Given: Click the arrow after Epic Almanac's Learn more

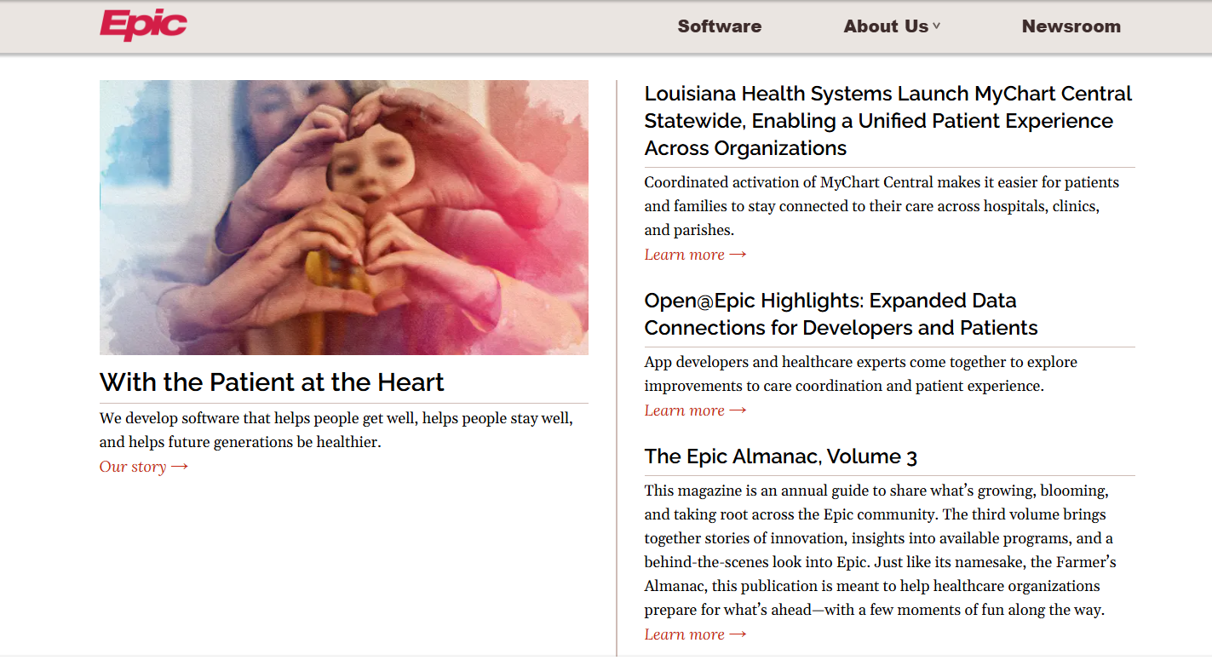Looking at the screenshot, I should click(738, 634).
